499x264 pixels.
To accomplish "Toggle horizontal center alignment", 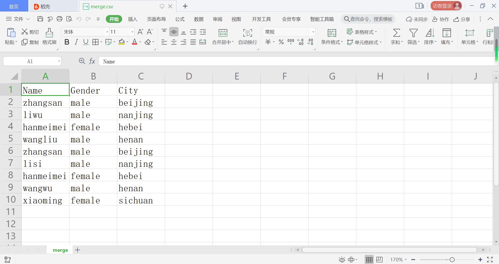I will point(174,42).
